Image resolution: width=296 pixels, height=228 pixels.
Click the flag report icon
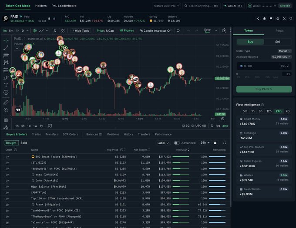point(271,18)
